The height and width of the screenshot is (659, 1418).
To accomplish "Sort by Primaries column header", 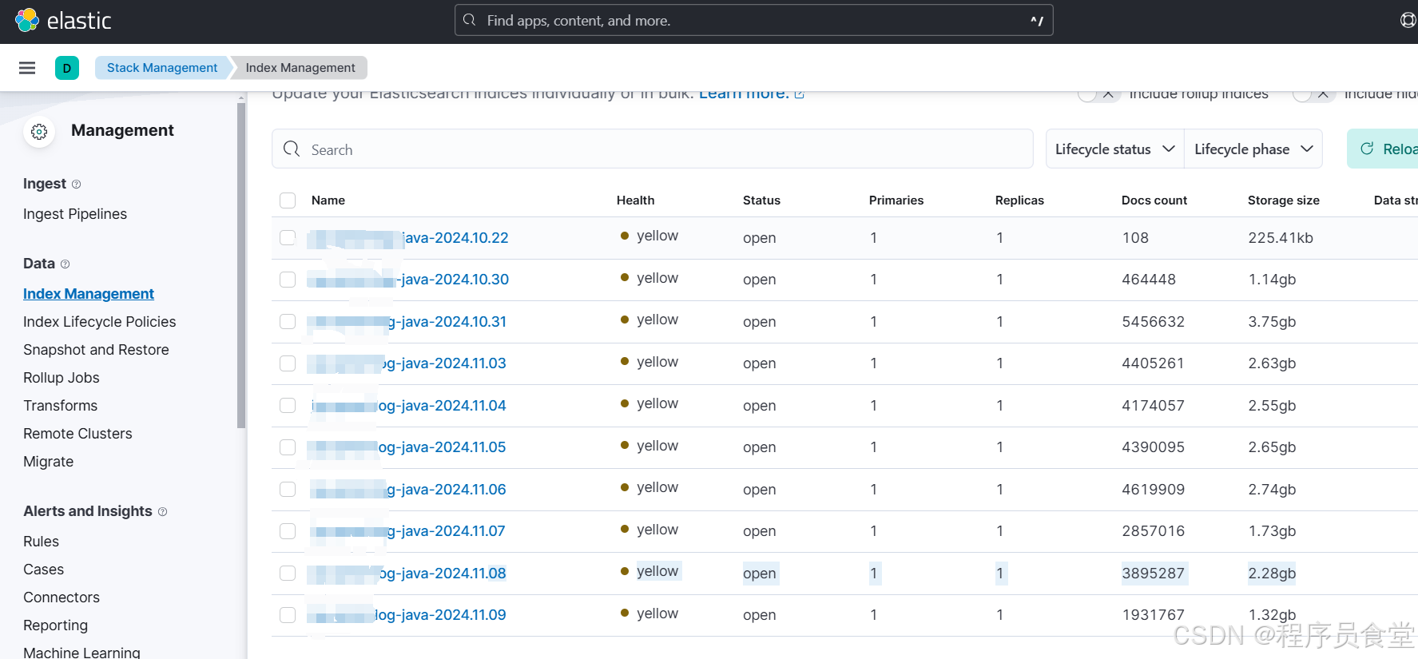I will (896, 200).
